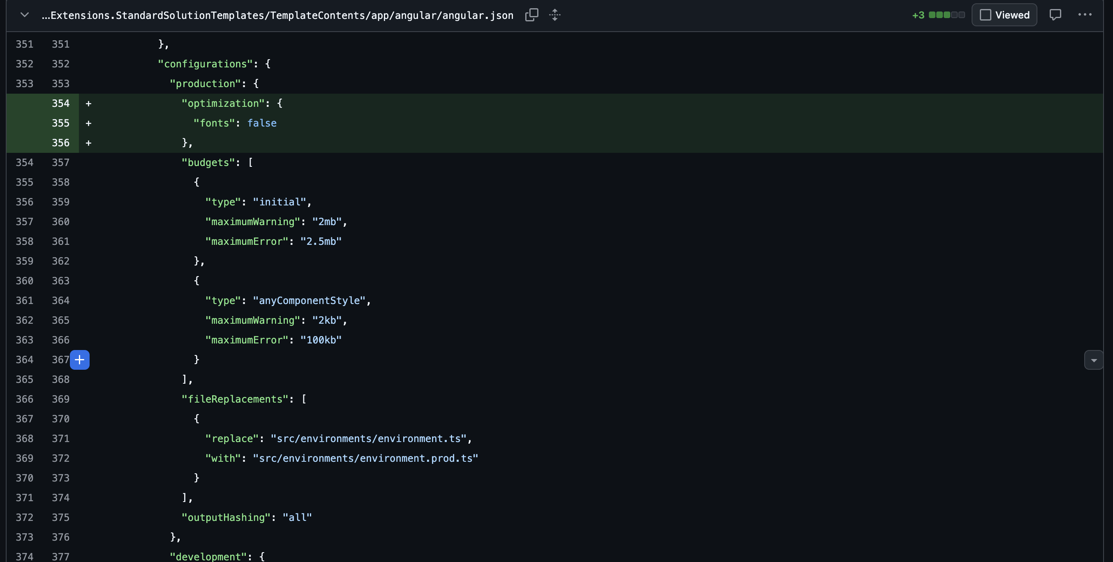Select old line number 374 for development
1113x562 pixels.
pos(24,556)
